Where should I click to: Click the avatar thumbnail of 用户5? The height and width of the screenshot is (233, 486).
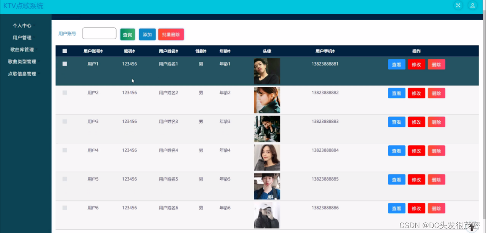267,186
